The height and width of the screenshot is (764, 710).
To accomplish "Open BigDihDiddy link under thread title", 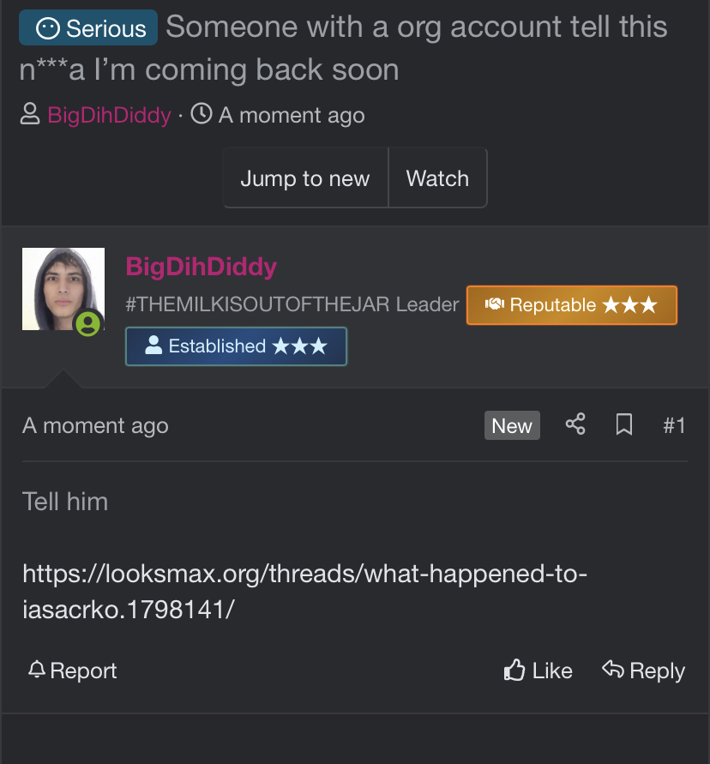I will coord(109,115).
